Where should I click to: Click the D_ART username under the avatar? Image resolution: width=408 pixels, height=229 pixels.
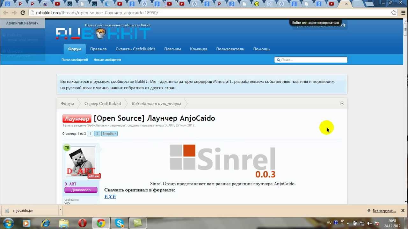(x=70, y=184)
